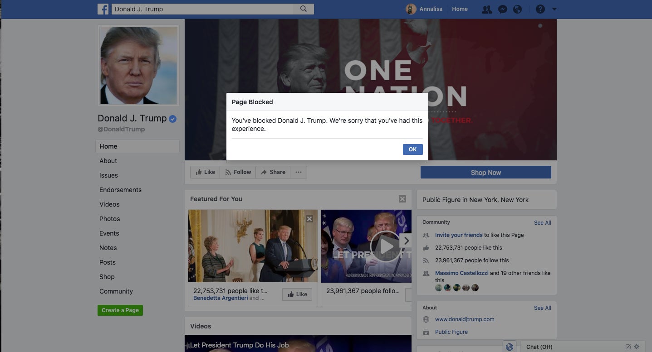Screen dimensions: 652x352
Task: Play the featured campaign video
Action: [386, 247]
